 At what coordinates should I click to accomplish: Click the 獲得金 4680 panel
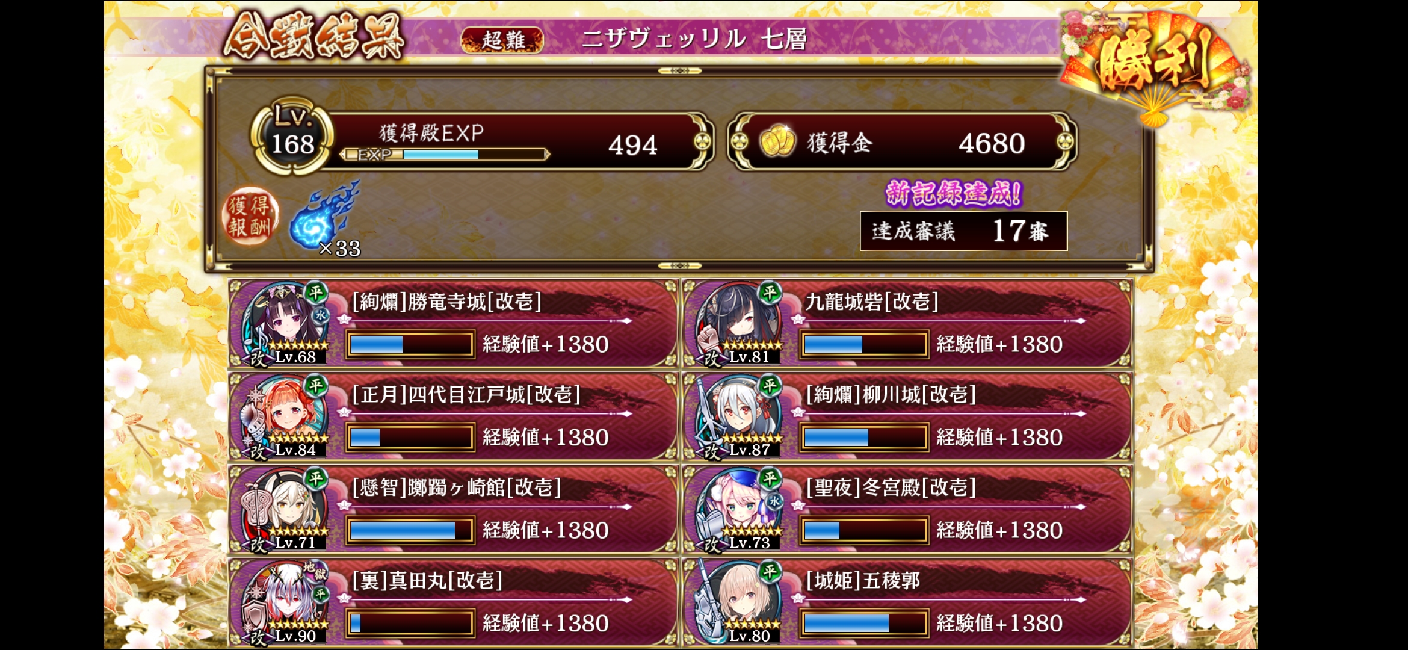(902, 142)
